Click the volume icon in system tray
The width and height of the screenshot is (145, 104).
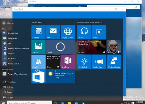point(129,103)
